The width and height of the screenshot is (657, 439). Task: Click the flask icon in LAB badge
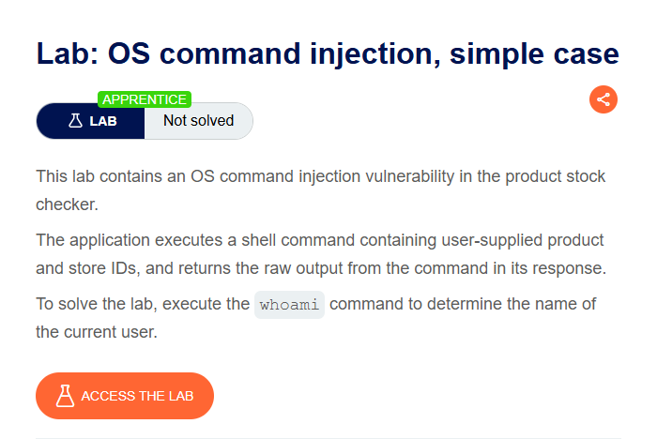pos(75,121)
